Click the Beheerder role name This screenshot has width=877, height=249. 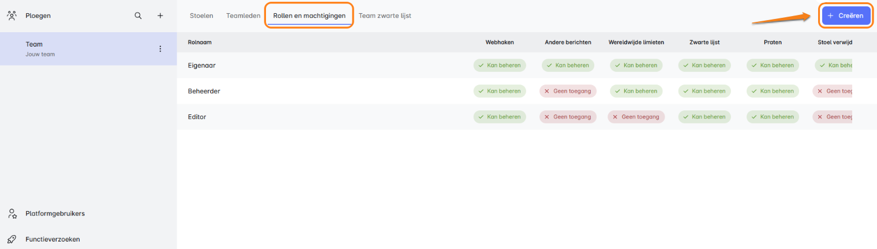click(x=204, y=91)
